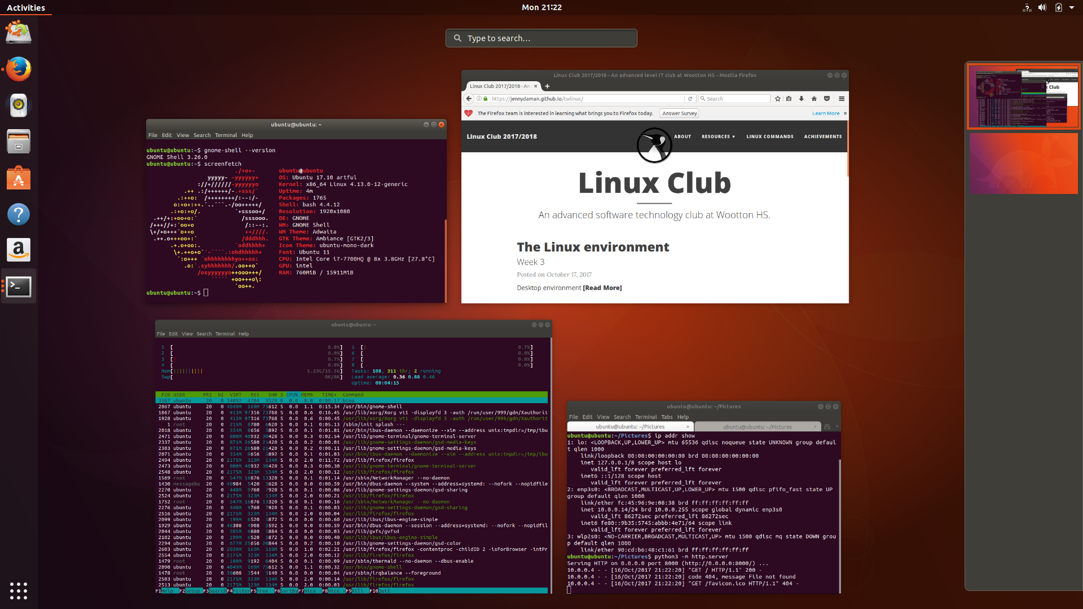Image resolution: width=1083 pixels, height=609 pixels.
Task: Click the Pocket icon in Firefox toolbar
Action: (x=827, y=99)
